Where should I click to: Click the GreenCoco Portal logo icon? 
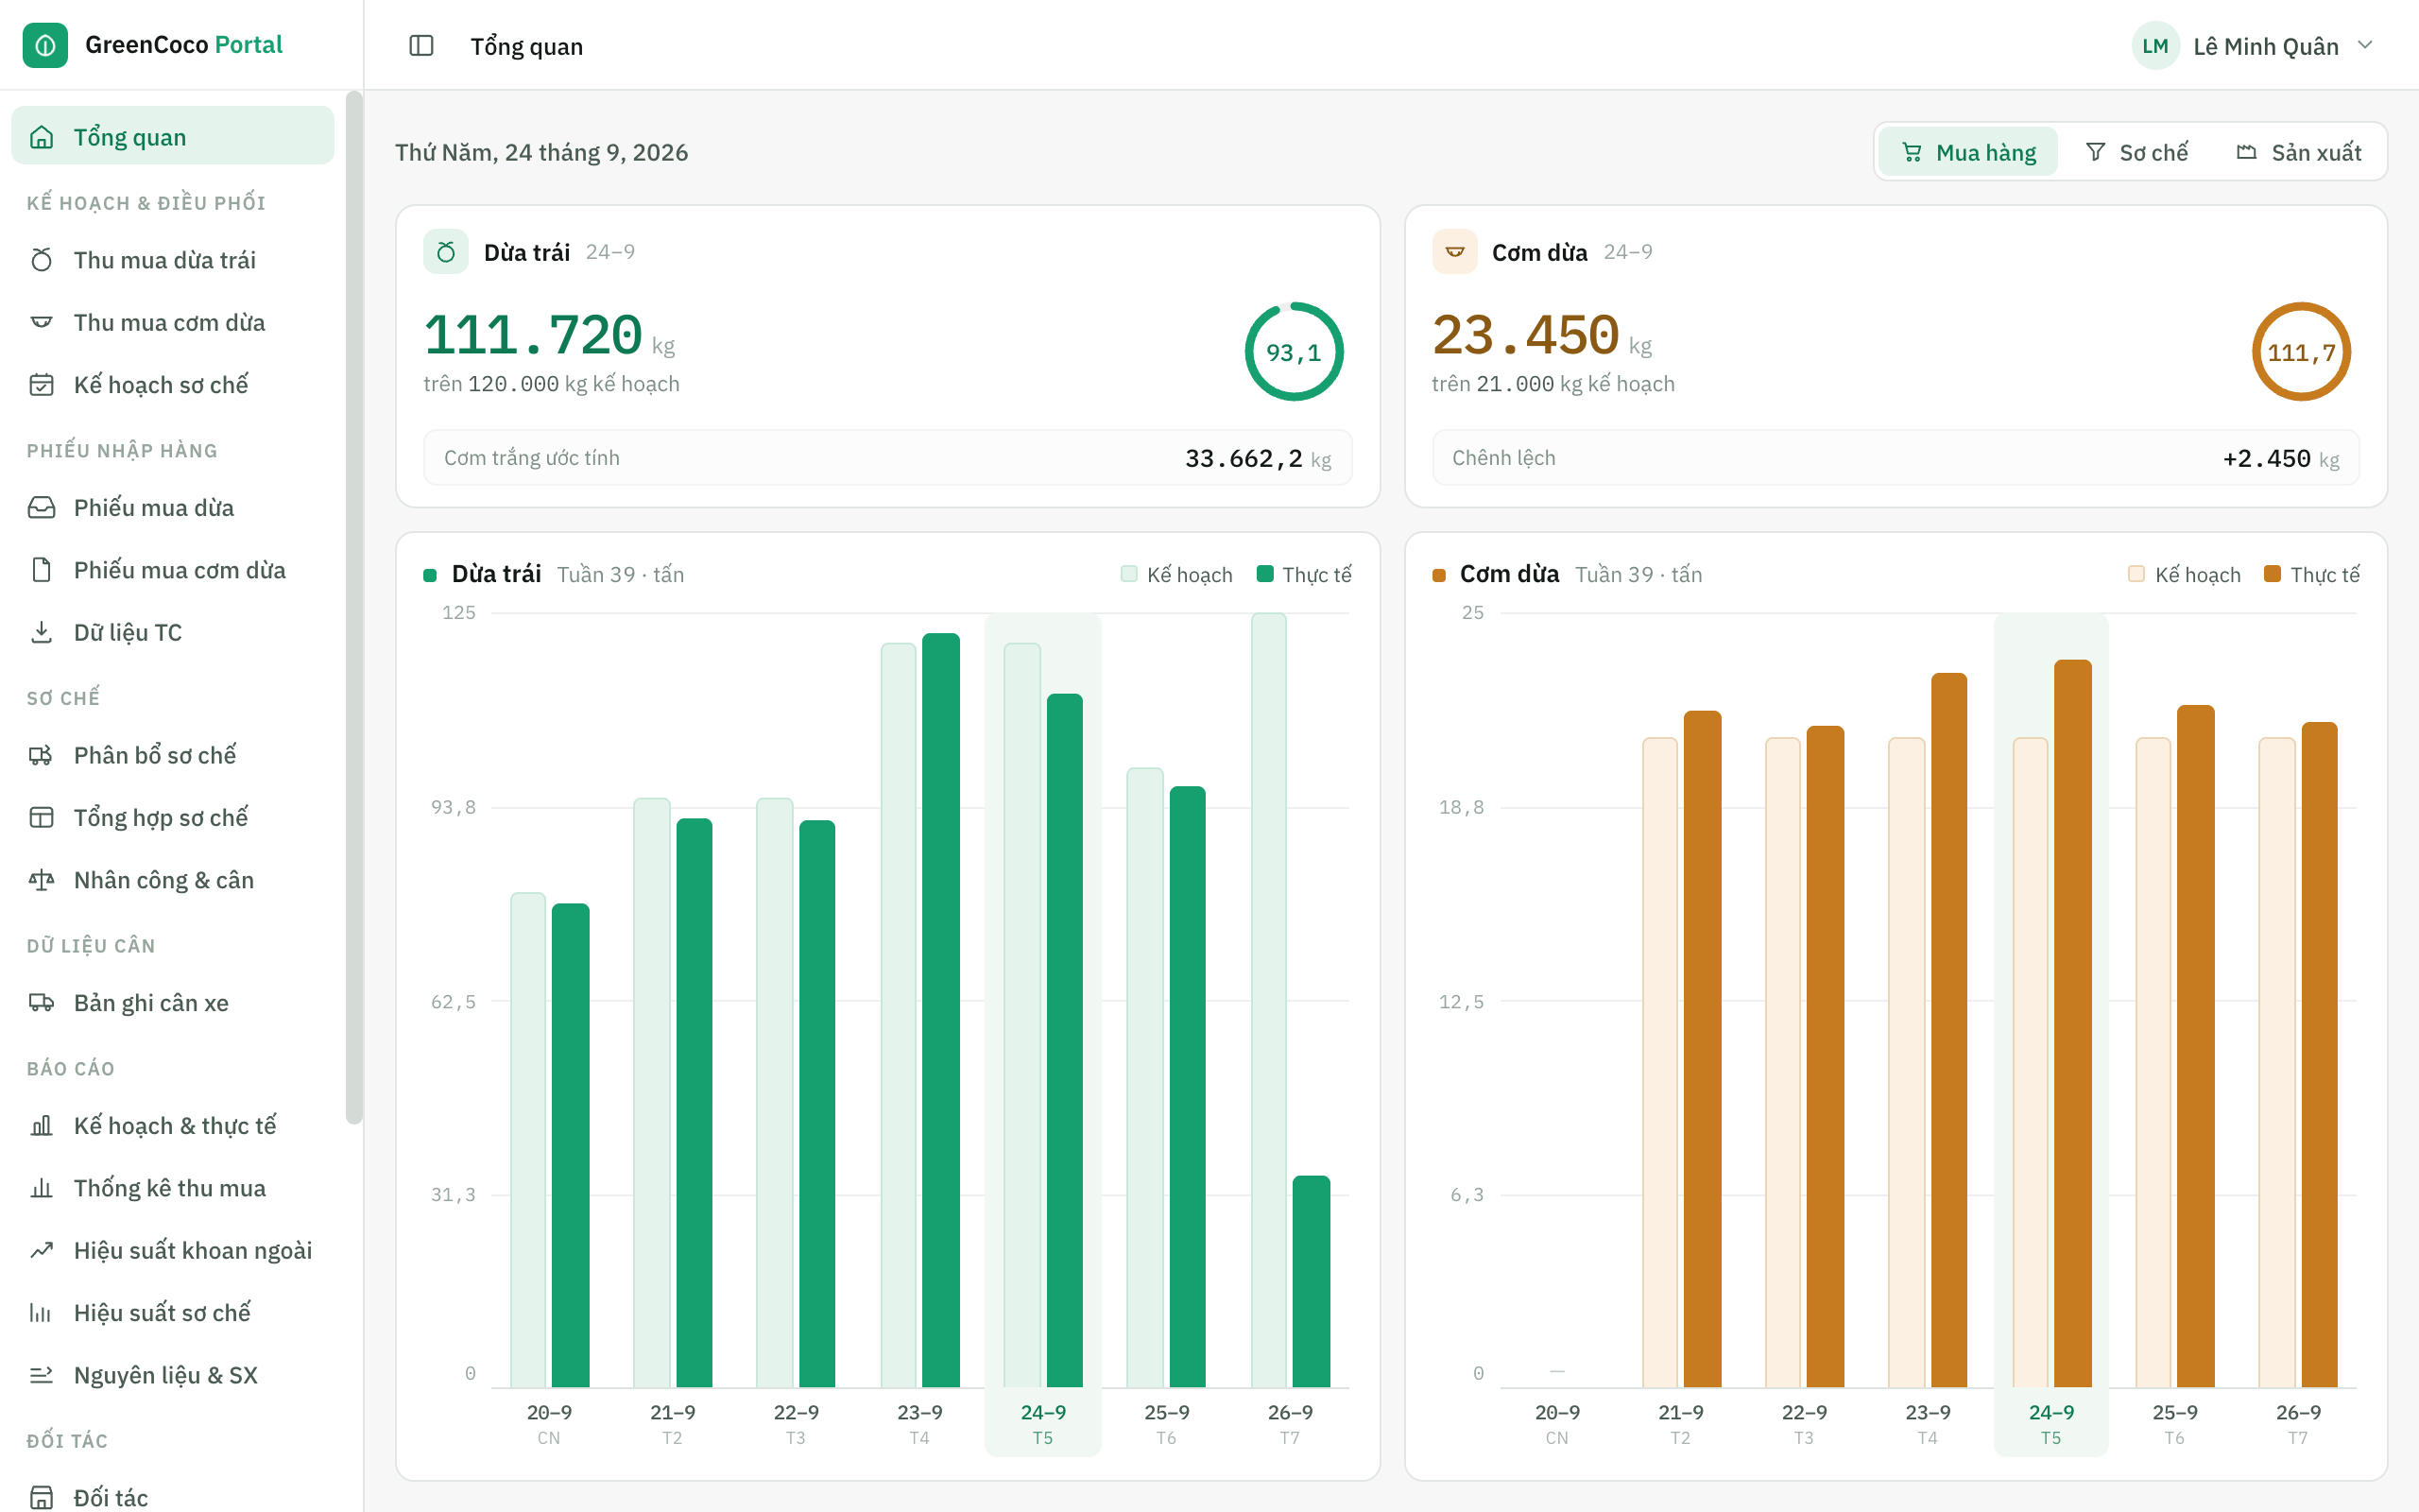[x=45, y=45]
